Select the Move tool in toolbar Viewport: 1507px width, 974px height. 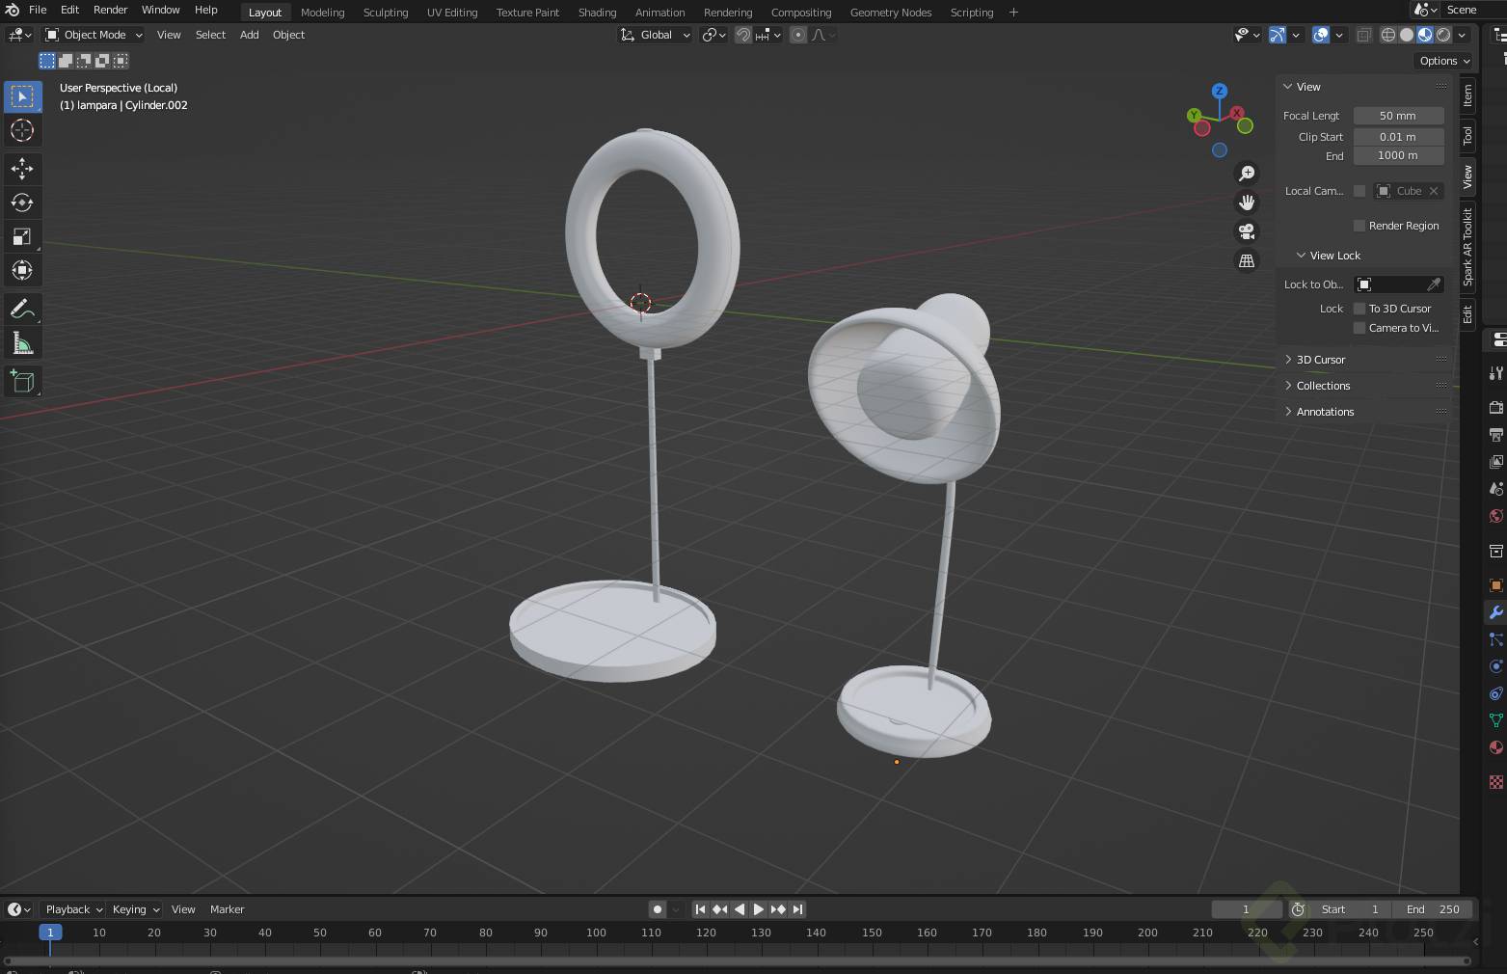click(x=21, y=169)
